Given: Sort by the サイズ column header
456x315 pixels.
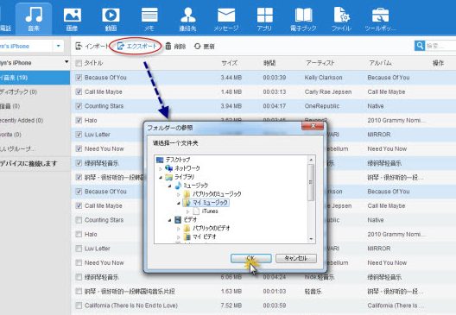Looking at the screenshot, I should click(x=230, y=63).
